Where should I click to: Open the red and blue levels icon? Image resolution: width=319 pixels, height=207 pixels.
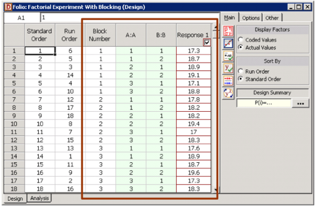228,81
